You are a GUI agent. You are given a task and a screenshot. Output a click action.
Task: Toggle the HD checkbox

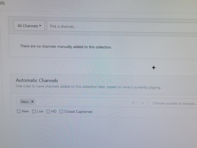[48, 112]
